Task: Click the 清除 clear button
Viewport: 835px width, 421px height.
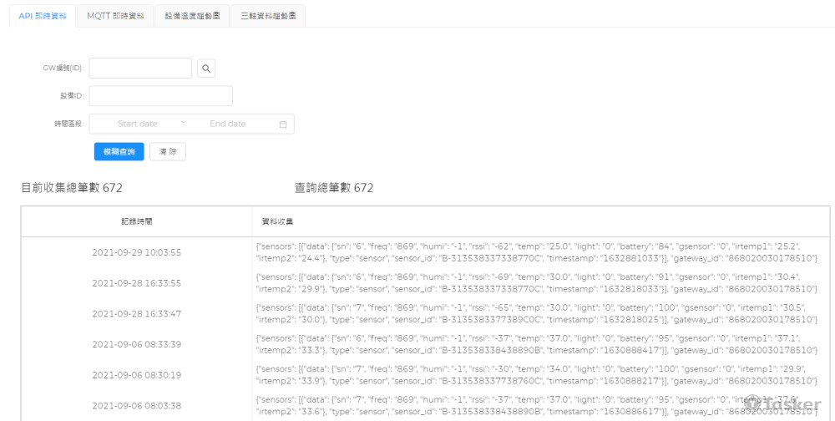Action: [x=167, y=152]
